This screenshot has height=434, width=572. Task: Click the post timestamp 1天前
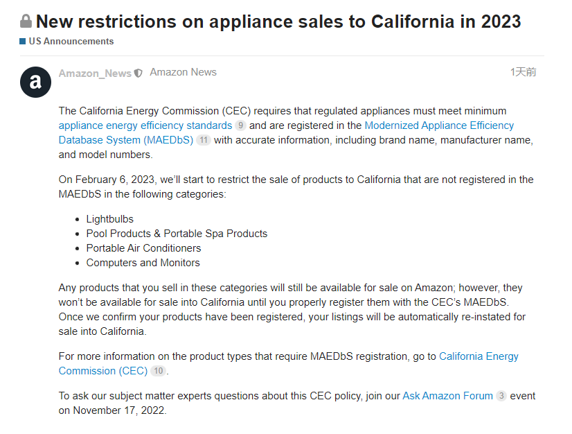click(x=523, y=72)
